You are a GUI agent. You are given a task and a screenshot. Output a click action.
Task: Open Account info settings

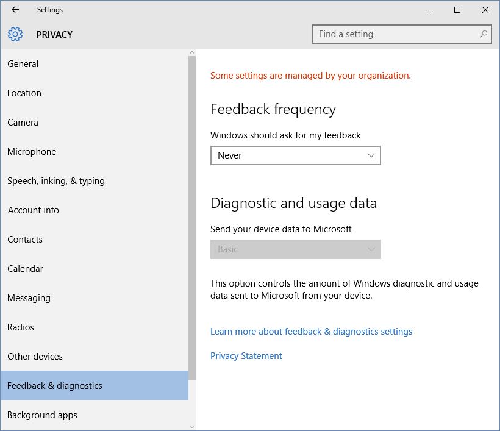pos(33,210)
